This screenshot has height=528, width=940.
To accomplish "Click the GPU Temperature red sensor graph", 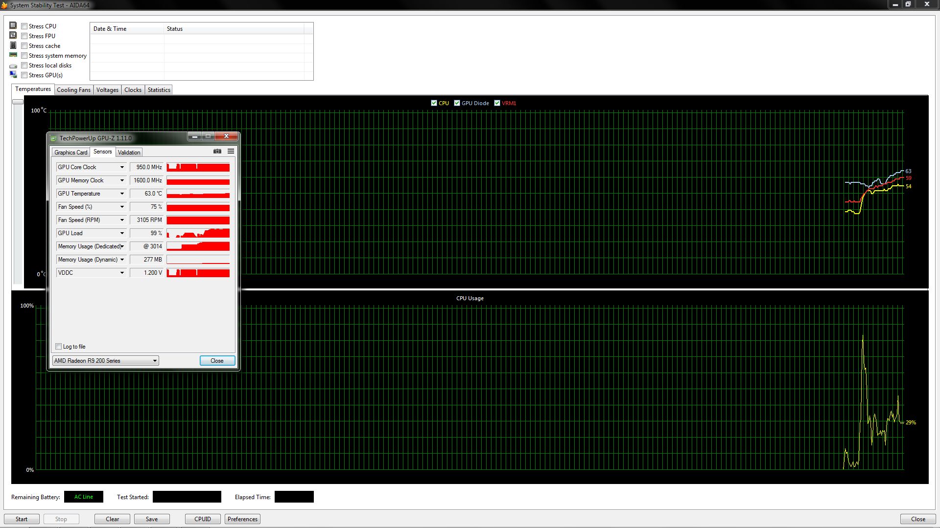I will pos(198,194).
